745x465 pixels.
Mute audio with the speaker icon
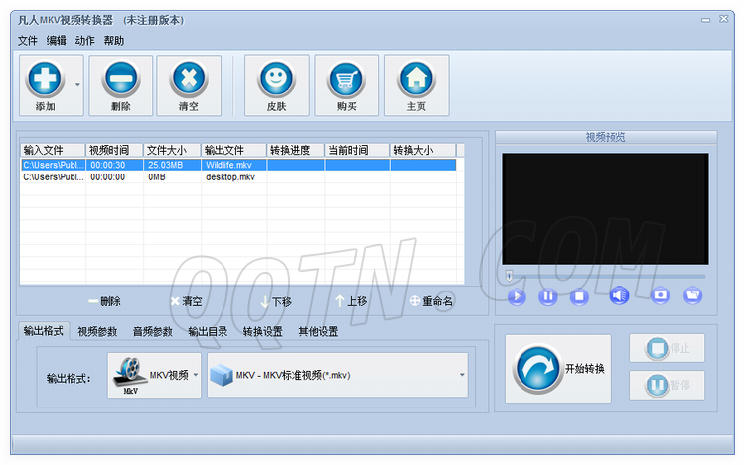(x=619, y=295)
